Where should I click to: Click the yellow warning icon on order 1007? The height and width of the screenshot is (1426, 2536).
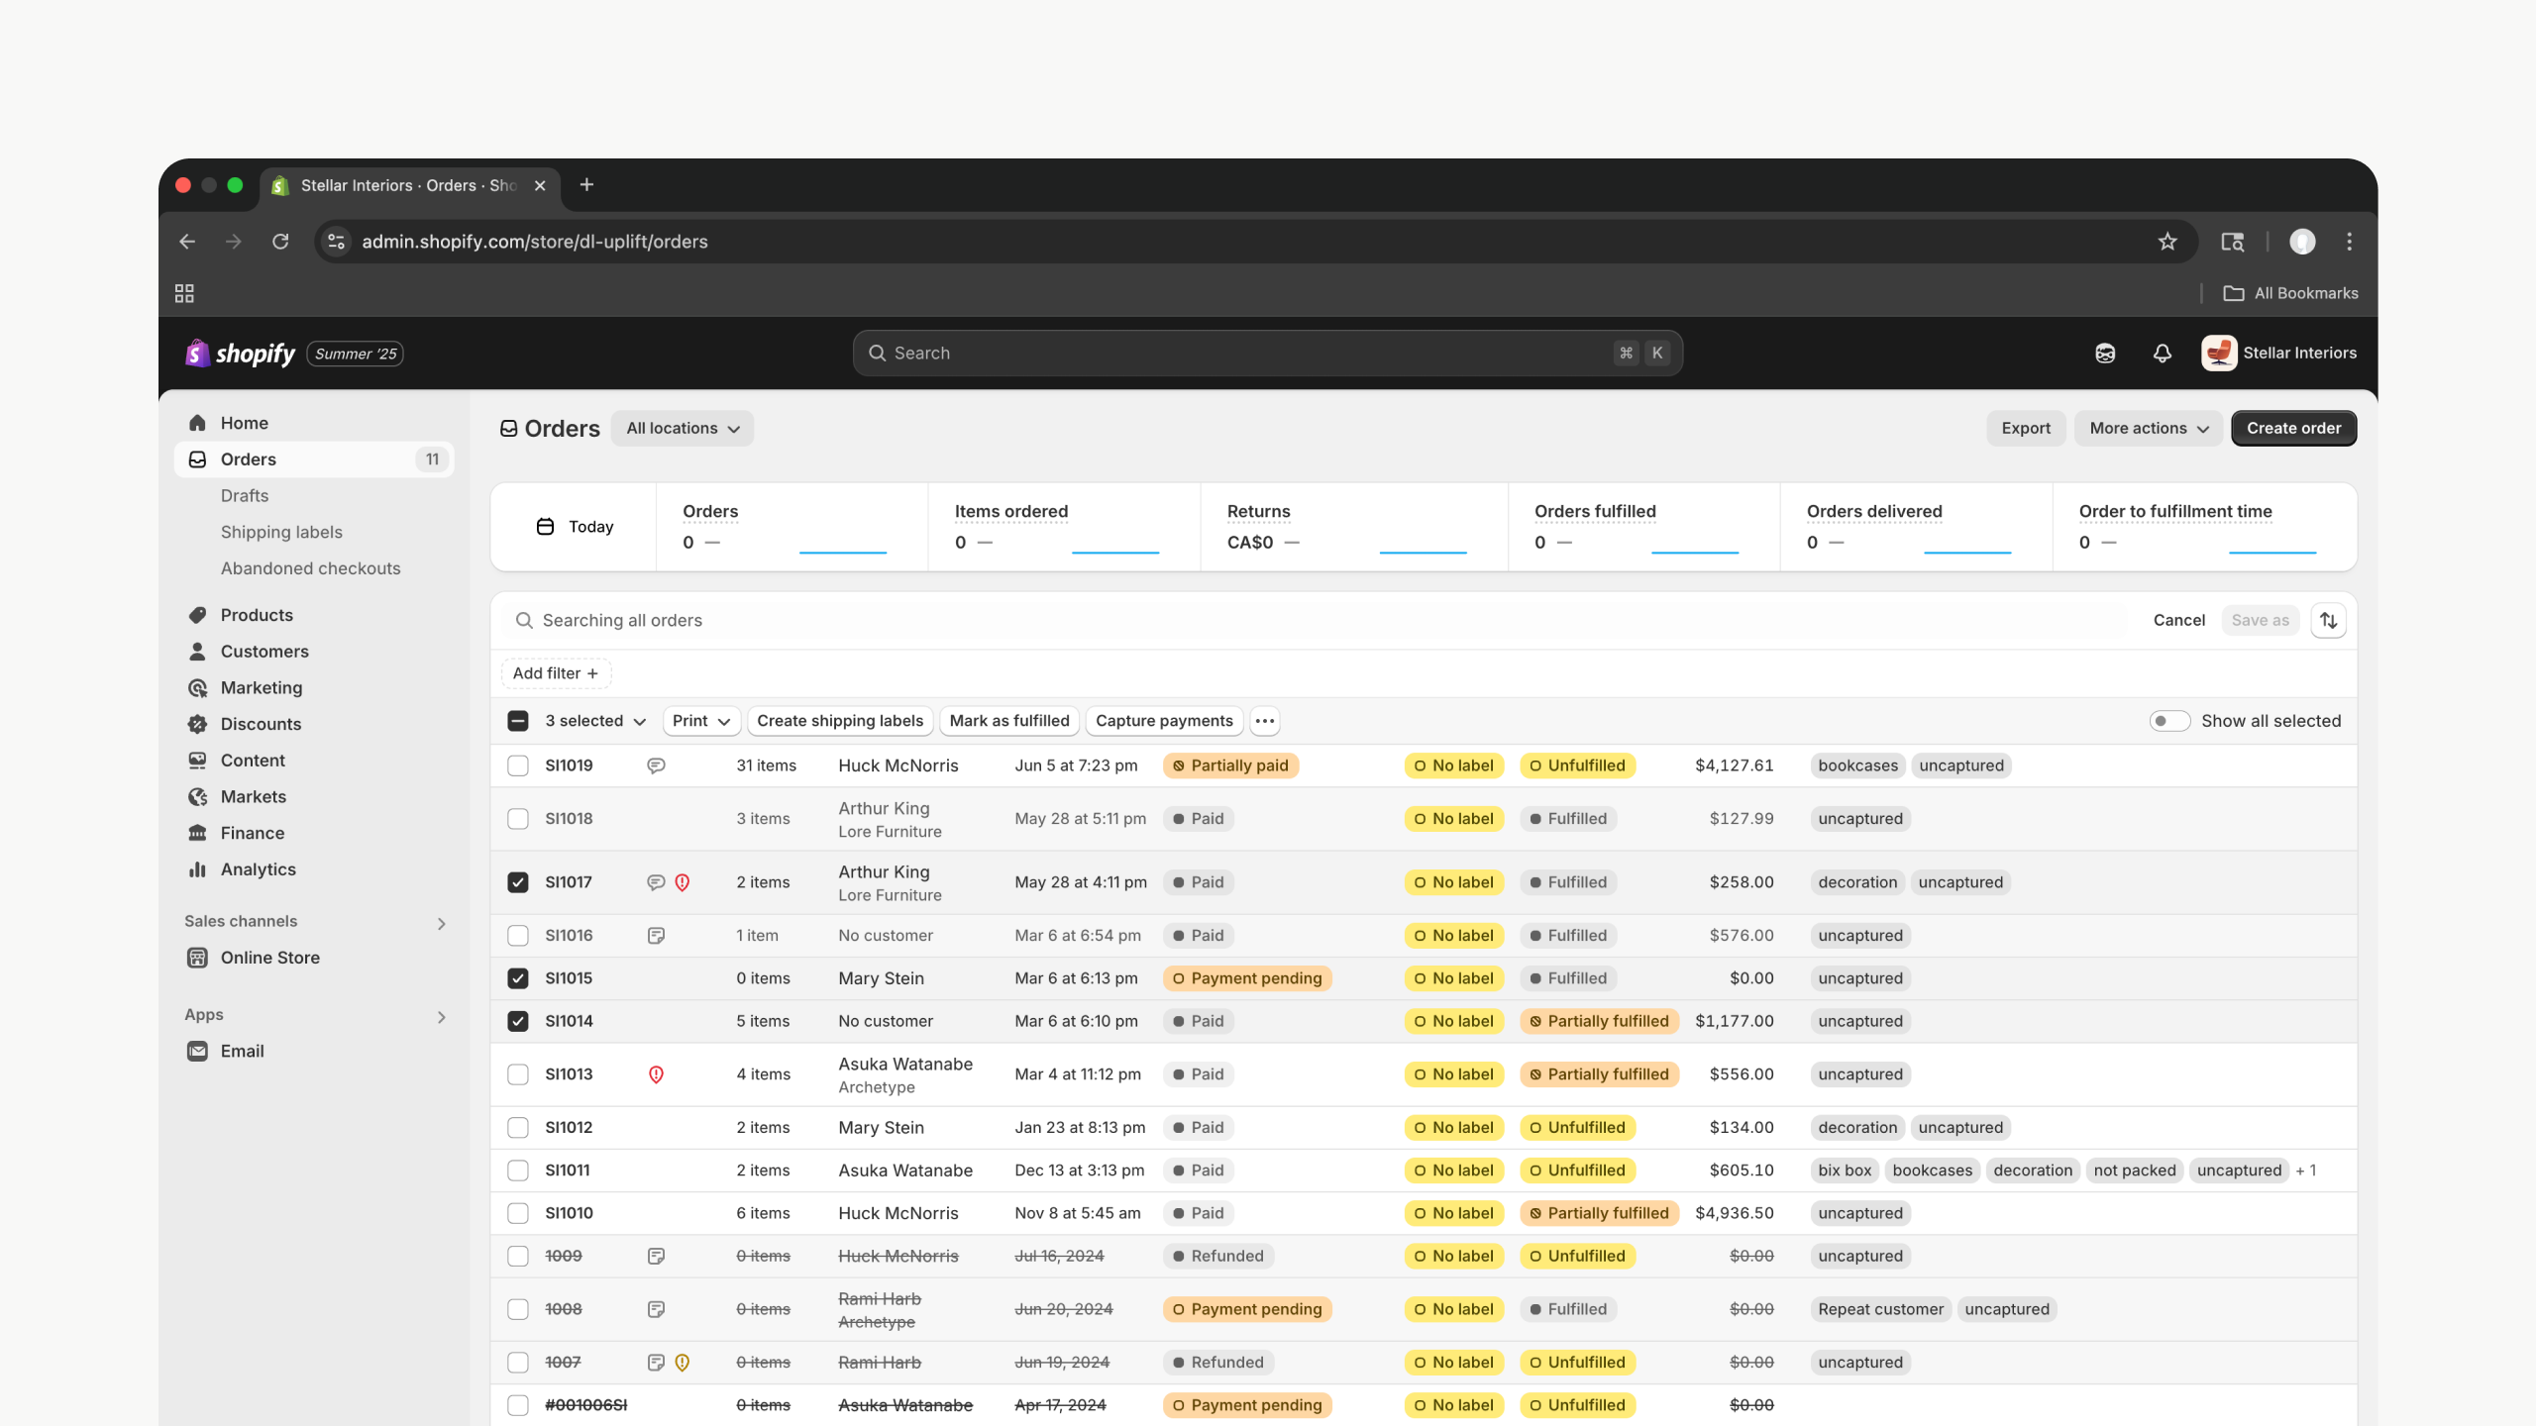683,1363
